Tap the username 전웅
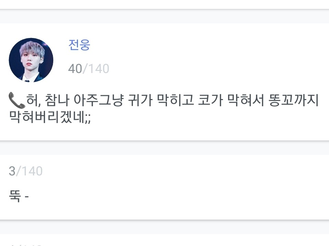This screenshot has height=246, width=329. pyautogui.click(x=79, y=45)
